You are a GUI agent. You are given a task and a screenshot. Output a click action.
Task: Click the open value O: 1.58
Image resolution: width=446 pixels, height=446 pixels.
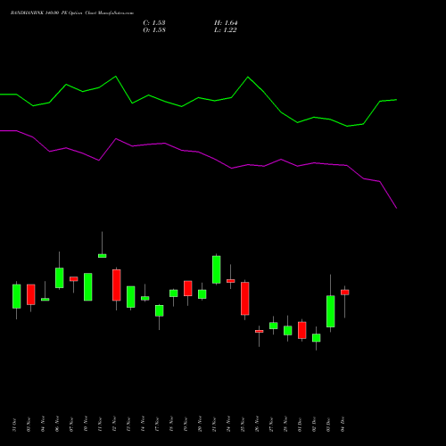(154, 30)
